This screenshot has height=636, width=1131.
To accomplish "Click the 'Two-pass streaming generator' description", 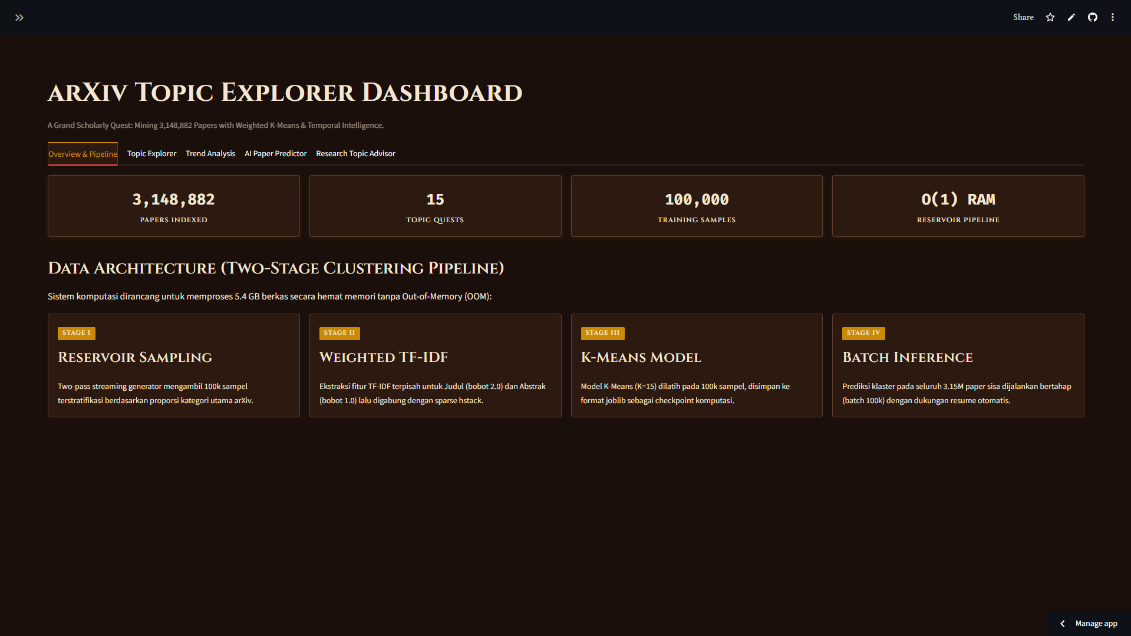I will tap(156, 394).
